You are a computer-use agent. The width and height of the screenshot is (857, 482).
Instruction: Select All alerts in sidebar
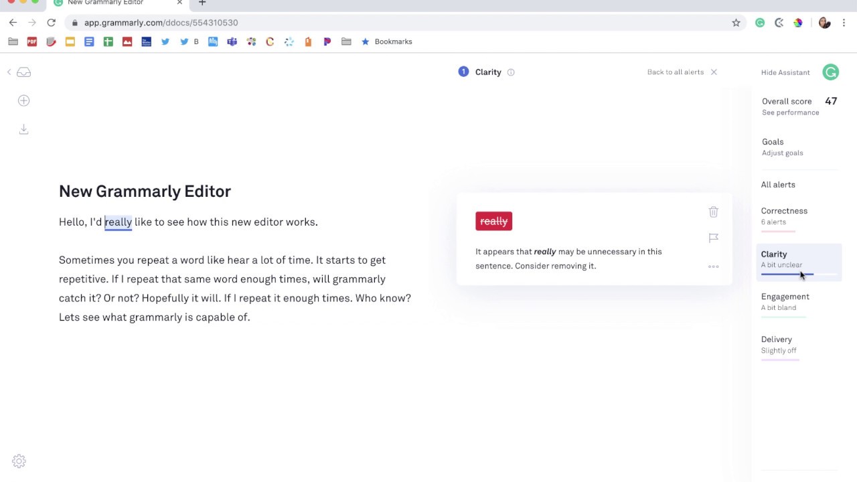[778, 185]
